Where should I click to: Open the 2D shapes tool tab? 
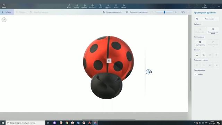coord(77,6)
